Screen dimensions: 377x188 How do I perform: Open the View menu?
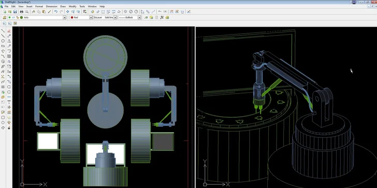point(21,7)
